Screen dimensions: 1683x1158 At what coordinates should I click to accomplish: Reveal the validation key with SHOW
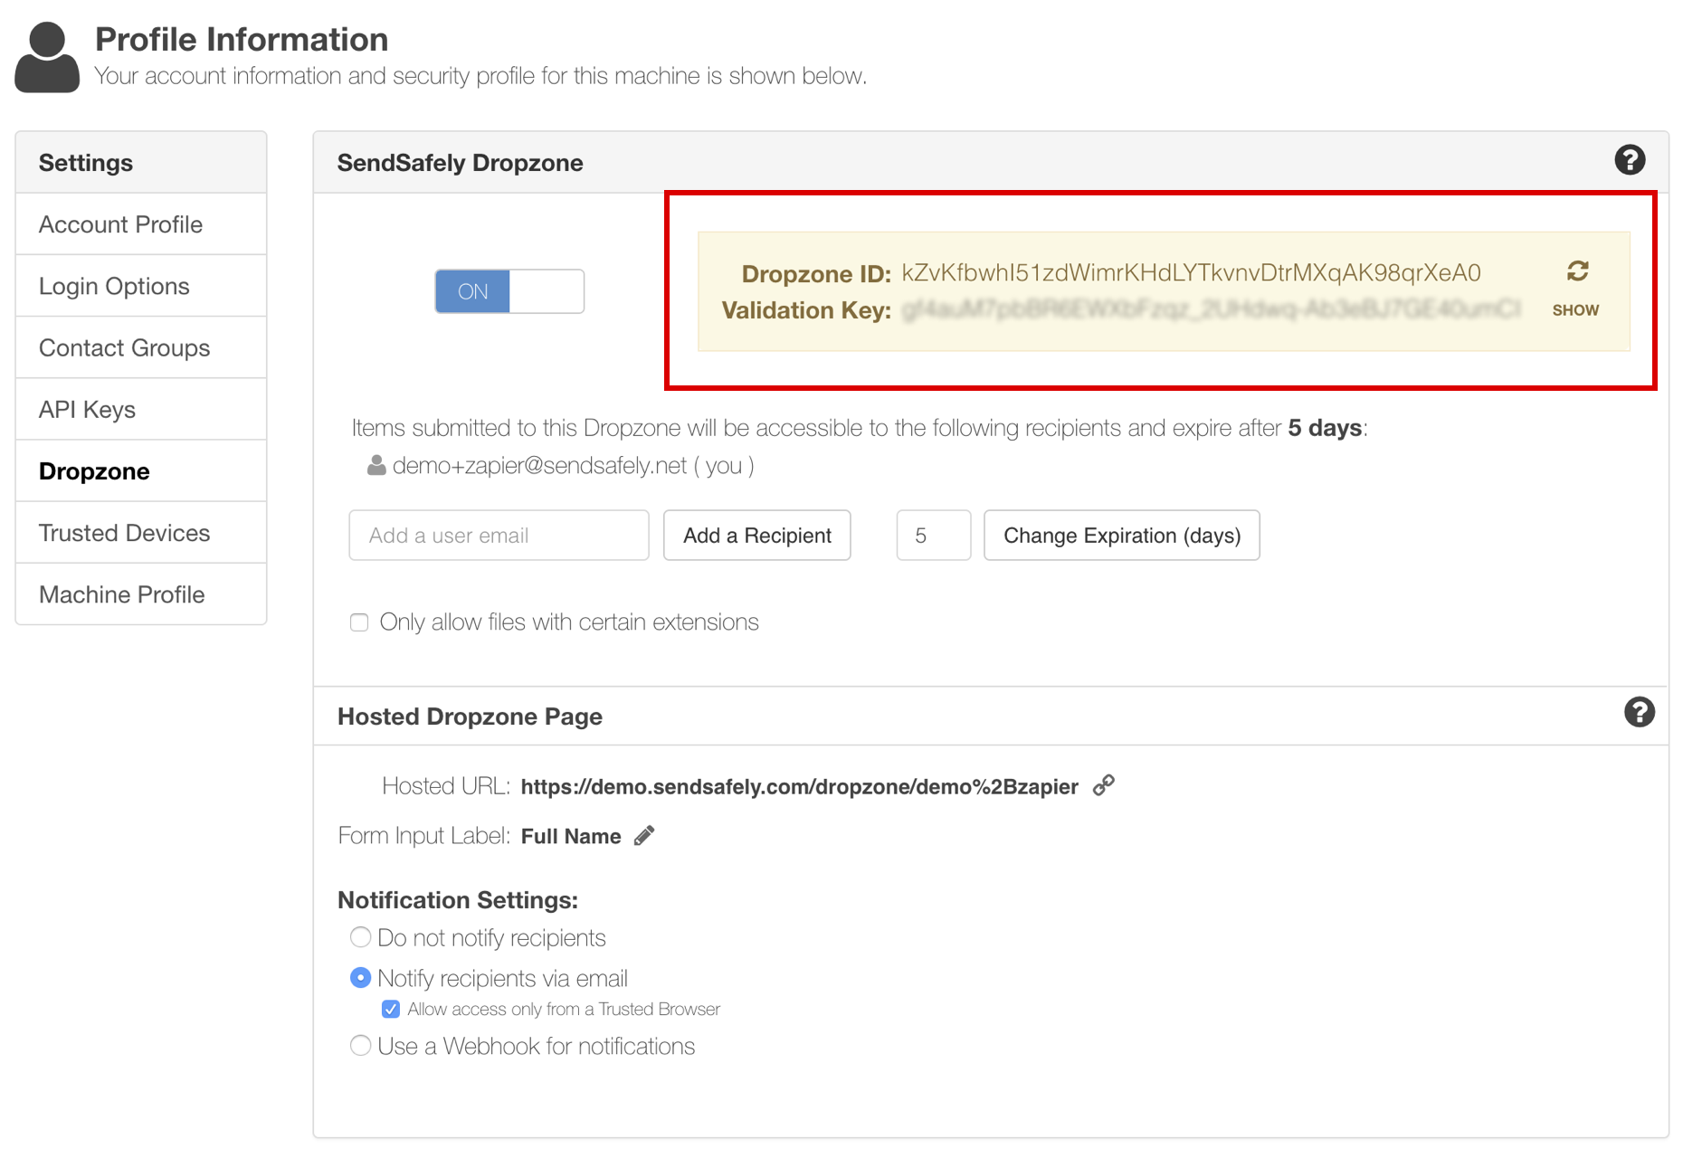click(x=1575, y=310)
